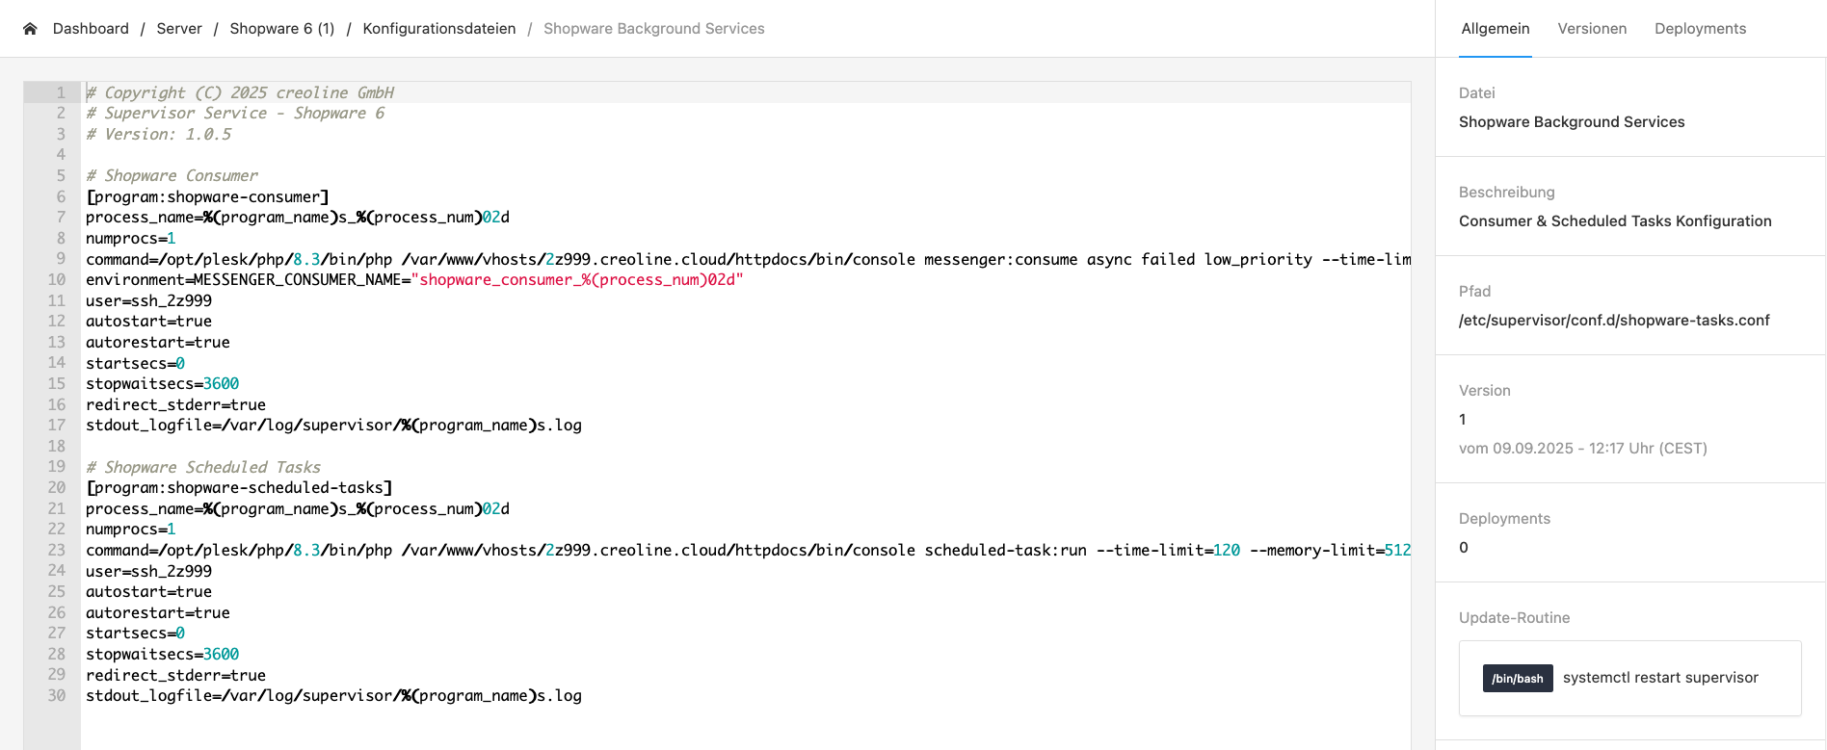This screenshot has width=1827, height=750.
Task: Click line number 9 in editor gutter
Action: [x=61, y=259]
